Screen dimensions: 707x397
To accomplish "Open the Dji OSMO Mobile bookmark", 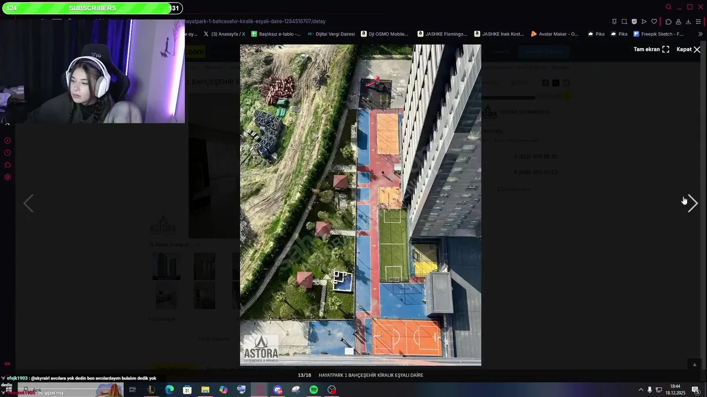I will coord(384,34).
